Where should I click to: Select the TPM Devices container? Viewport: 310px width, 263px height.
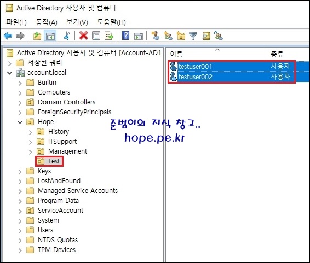pyautogui.click(x=56, y=249)
